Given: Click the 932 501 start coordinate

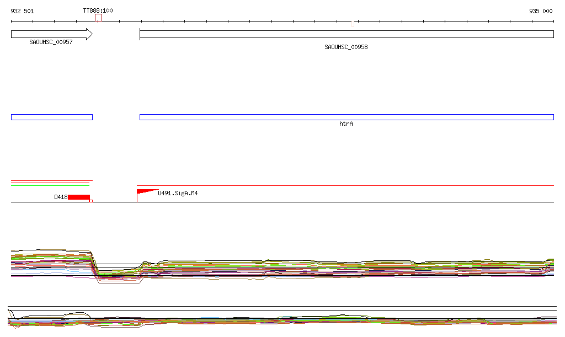Looking at the screenshot, I should pyautogui.click(x=22, y=11).
